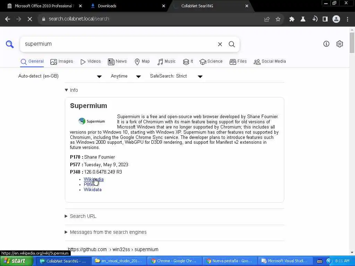
Task: Open the profile avatar menu
Action: tap(336, 19)
